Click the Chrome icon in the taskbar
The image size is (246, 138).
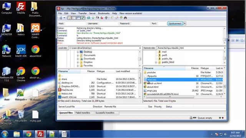pos(28,134)
